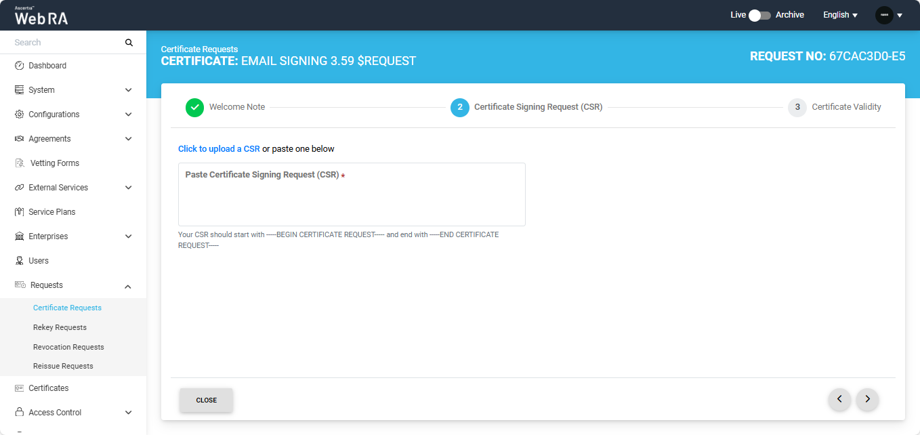Open Revocation Requests in sidebar
This screenshot has height=435, width=920.
click(68, 347)
